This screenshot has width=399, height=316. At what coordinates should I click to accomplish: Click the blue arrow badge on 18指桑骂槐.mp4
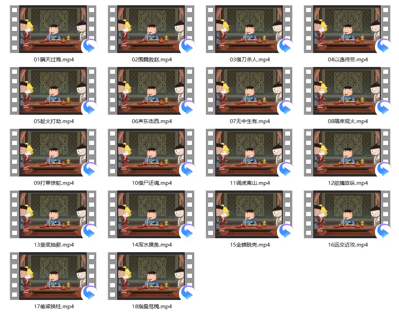point(187,293)
